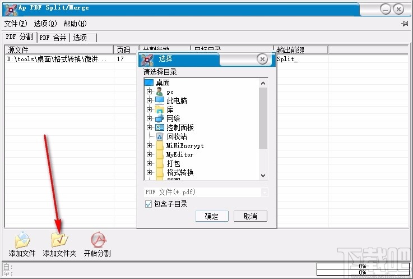Select MyEditor label in the directory tree
The height and width of the screenshot is (279, 413).
tap(180, 154)
